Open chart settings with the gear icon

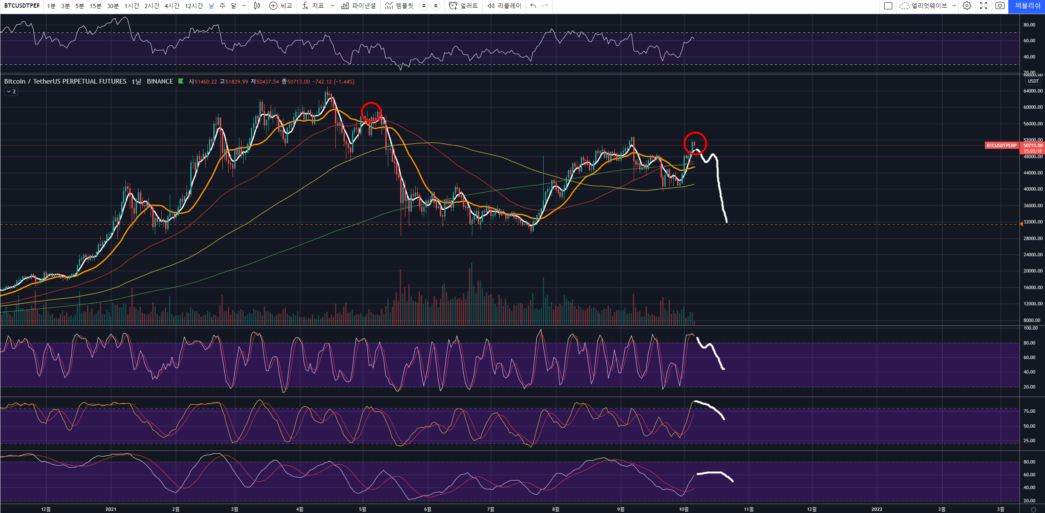point(967,6)
